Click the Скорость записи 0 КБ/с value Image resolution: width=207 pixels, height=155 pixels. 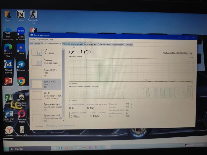tap(95, 116)
